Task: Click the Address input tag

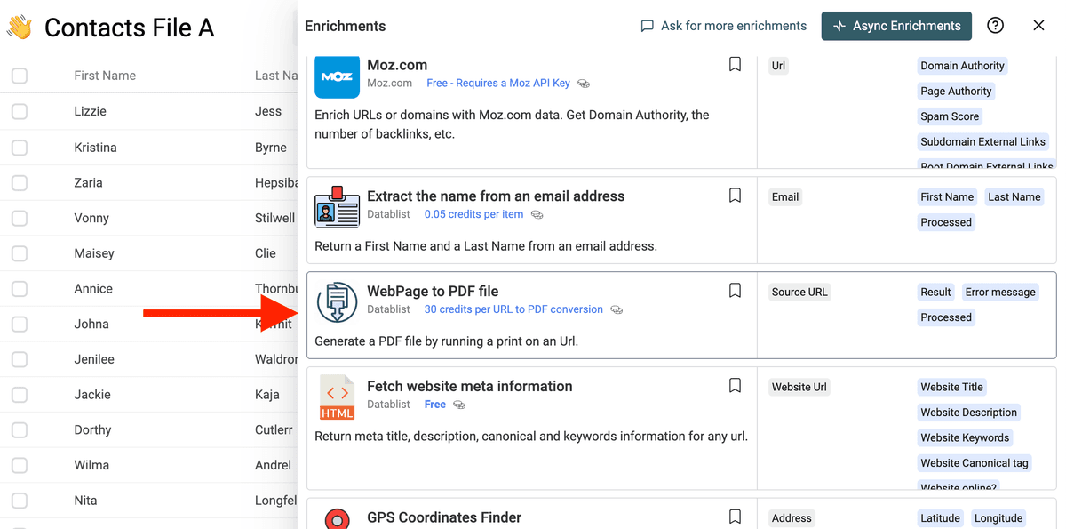Action: point(792,518)
